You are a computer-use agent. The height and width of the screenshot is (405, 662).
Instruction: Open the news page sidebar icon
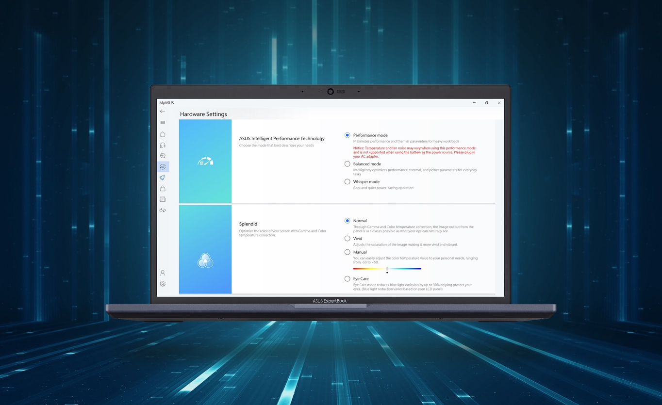point(163,199)
